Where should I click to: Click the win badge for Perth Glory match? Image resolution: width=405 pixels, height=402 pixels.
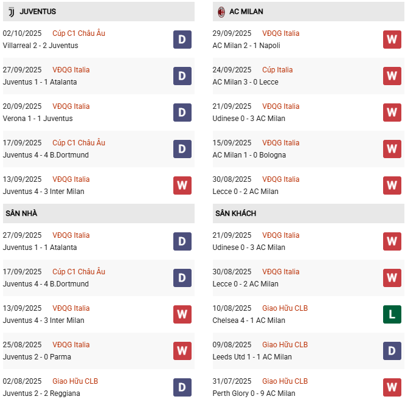pos(392,387)
